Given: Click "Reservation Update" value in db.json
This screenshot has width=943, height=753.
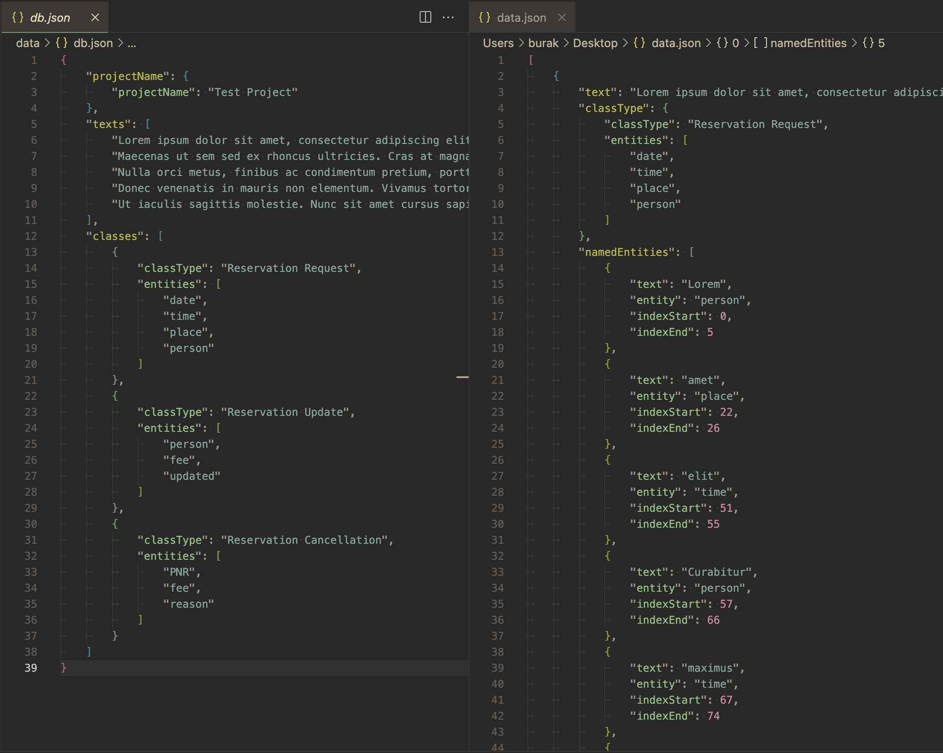Looking at the screenshot, I should coord(285,412).
